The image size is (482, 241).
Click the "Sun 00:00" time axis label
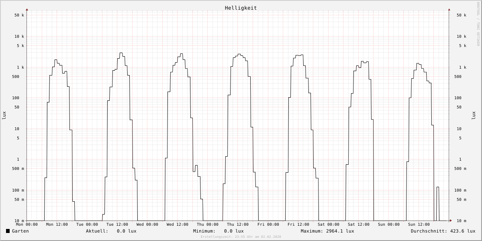coord(389,225)
